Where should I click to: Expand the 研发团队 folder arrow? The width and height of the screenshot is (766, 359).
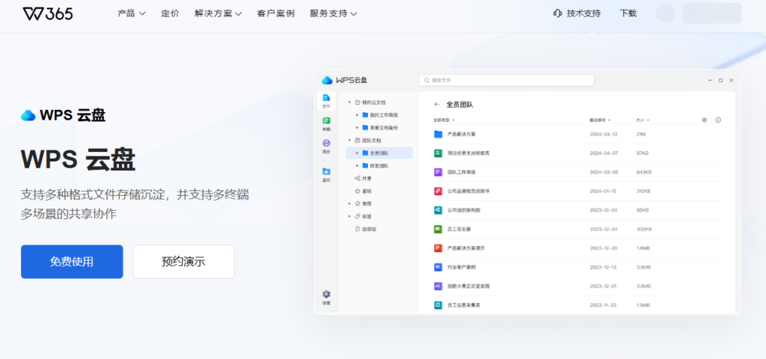click(x=357, y=165)
